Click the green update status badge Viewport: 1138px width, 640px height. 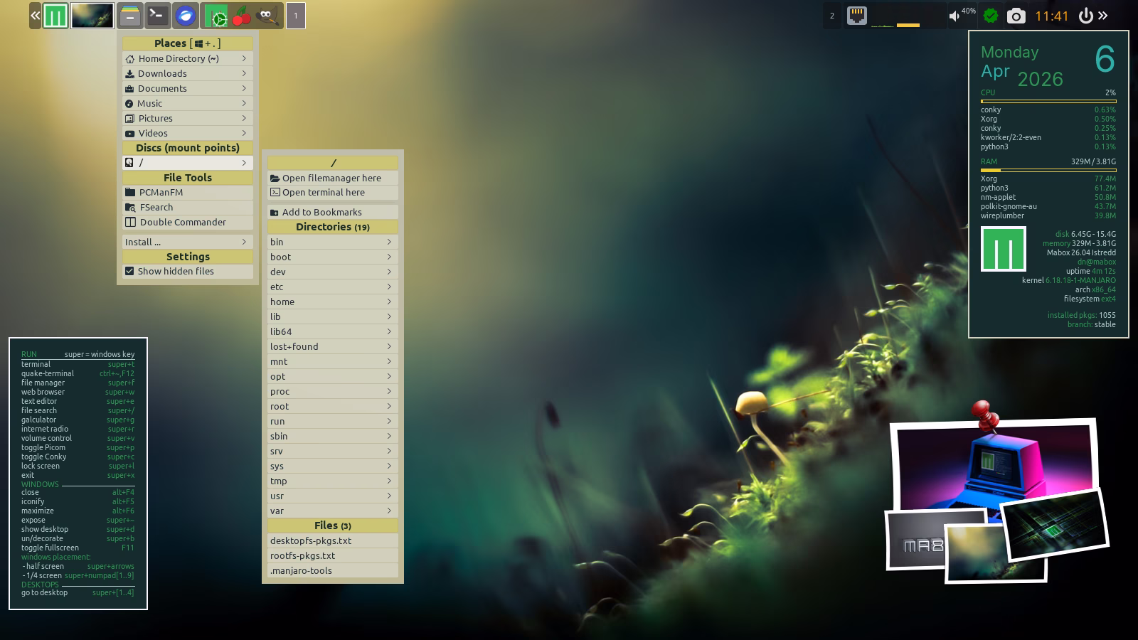[x=990, y=16]
